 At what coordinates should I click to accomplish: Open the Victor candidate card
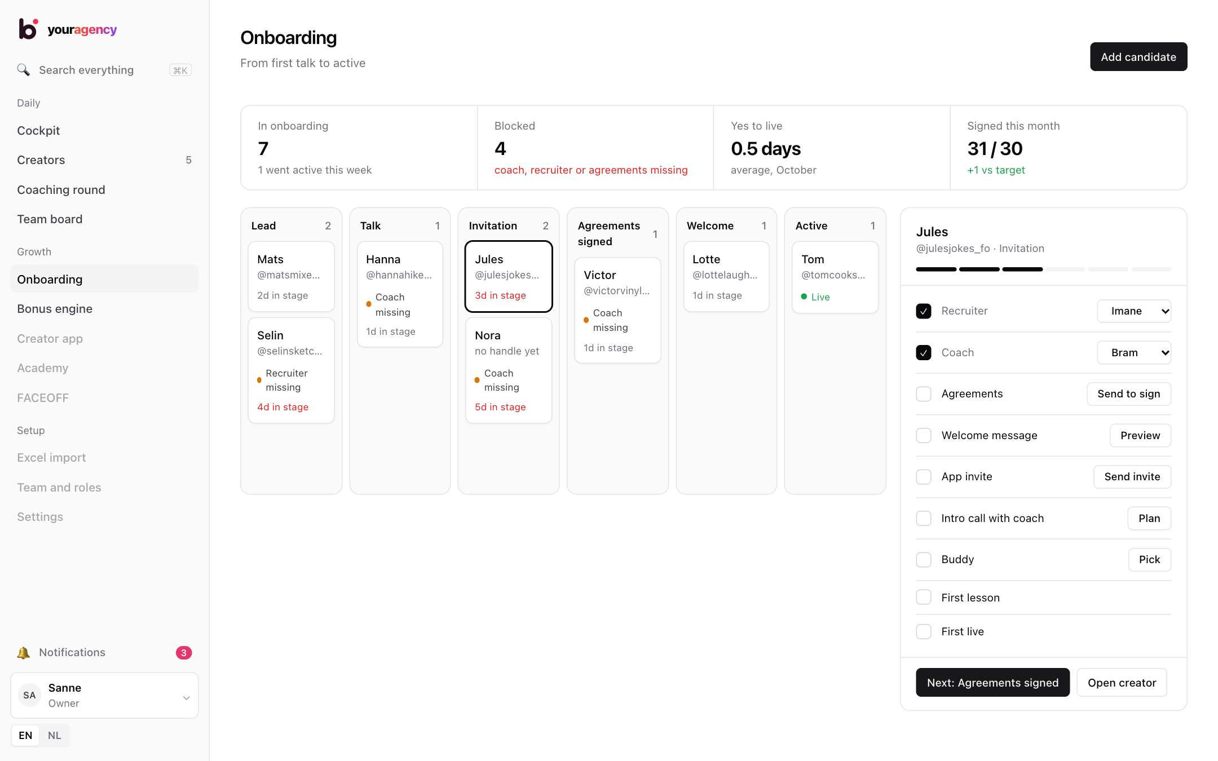(617, 311)
